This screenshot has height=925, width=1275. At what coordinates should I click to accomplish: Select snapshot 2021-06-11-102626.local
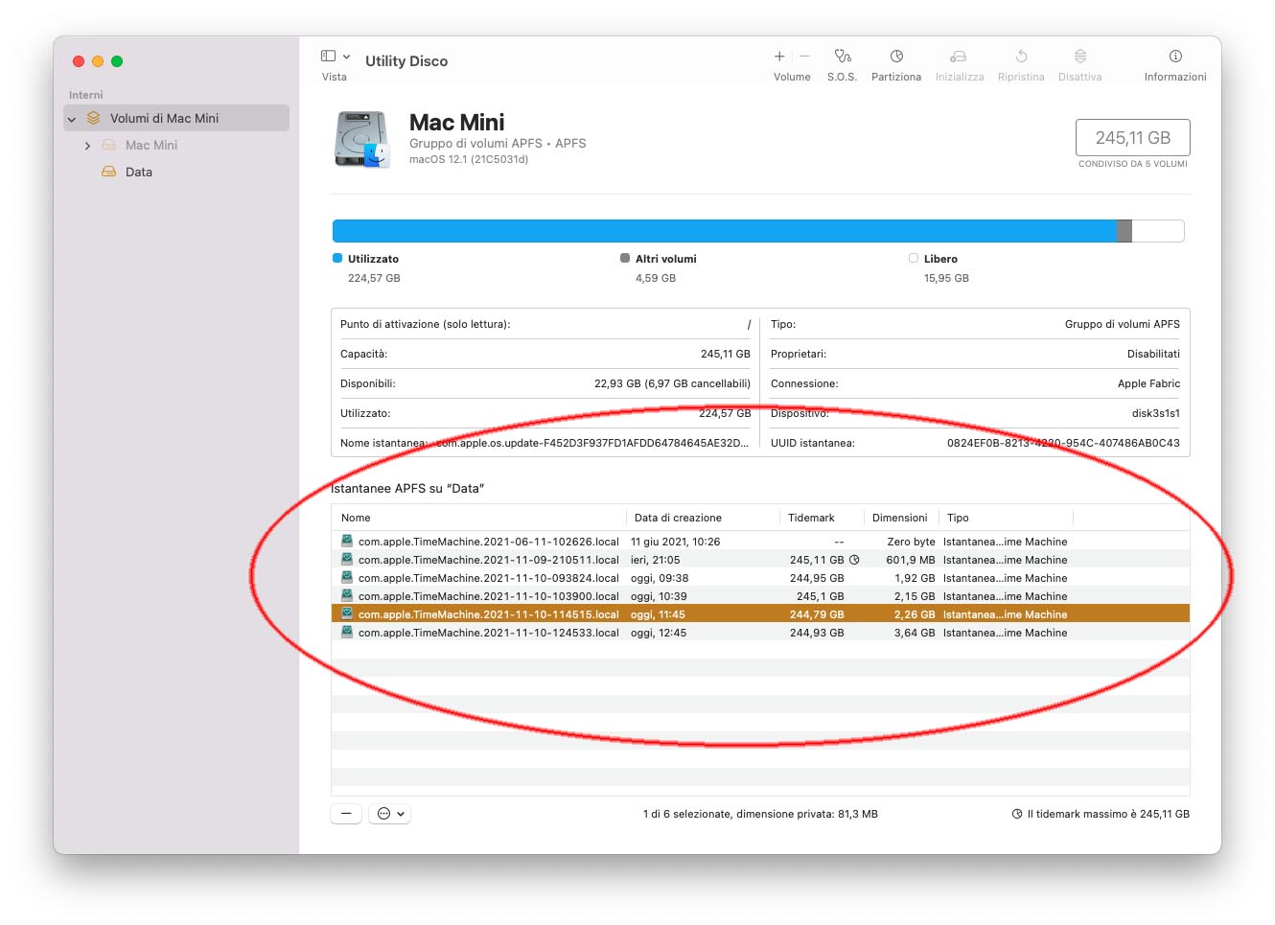[x=760, y=542]
